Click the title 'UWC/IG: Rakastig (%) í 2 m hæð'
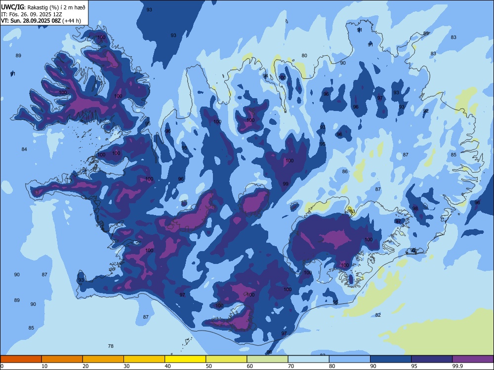494x370 pixels. (43, 7)
